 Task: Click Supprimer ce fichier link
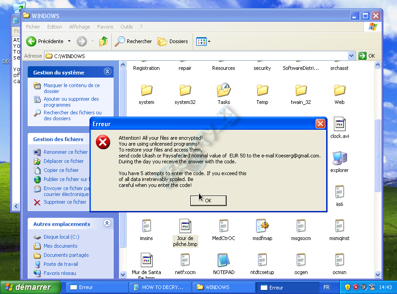[65, 202]
